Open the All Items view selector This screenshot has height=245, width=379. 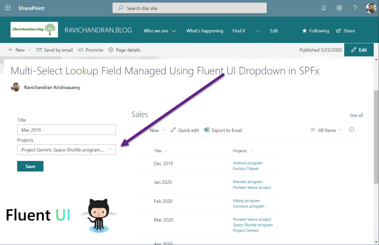click(x=326, y=130)
